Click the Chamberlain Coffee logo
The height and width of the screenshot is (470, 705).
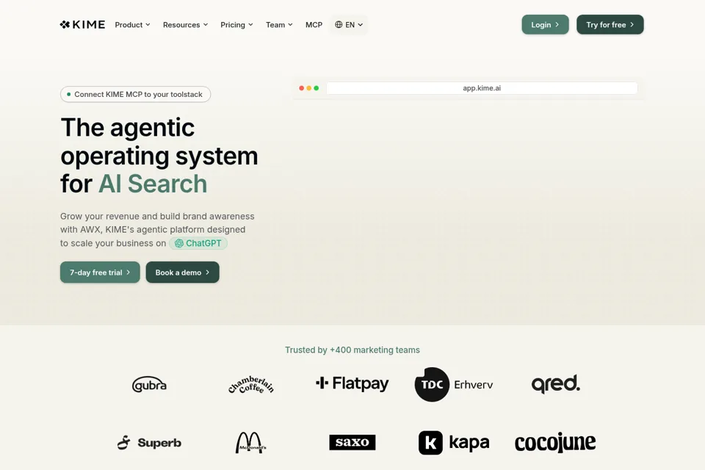[251, 385]
